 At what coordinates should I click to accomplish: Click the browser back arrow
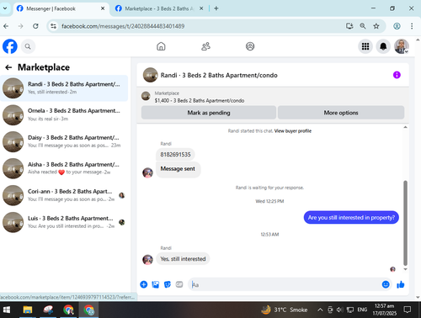(x=6, y=26)
